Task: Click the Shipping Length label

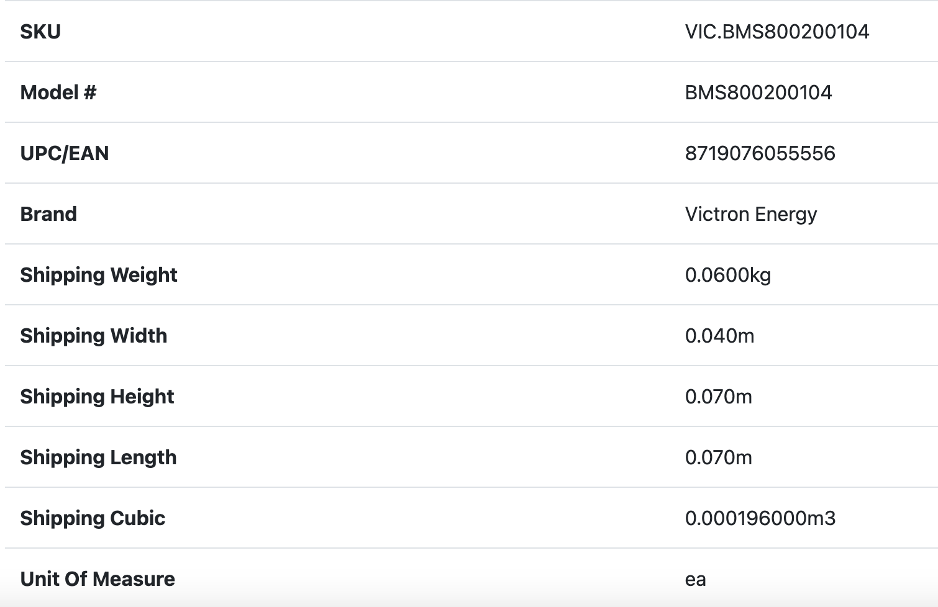Action: [98, 457]
